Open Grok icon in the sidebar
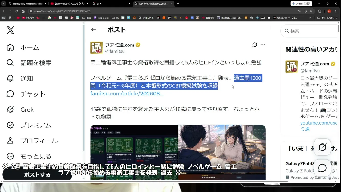The width and height of the screenshot is (341, 192). tap(10, 110)
